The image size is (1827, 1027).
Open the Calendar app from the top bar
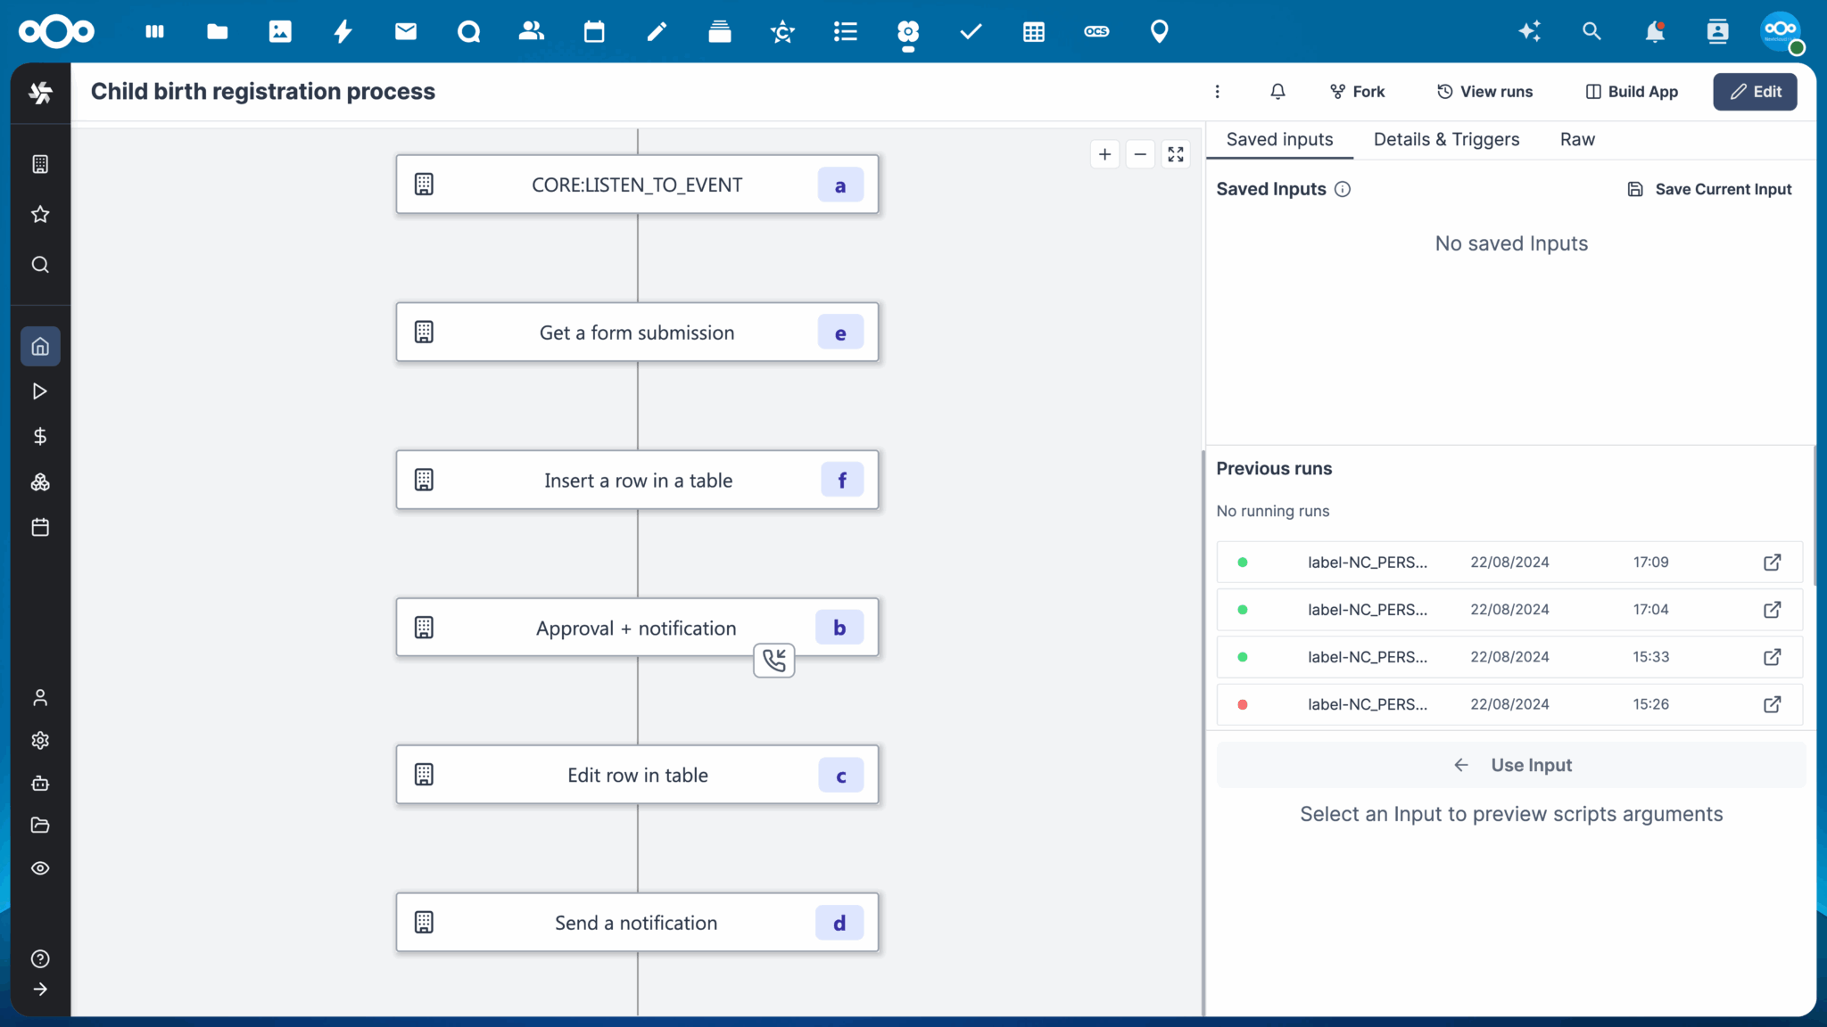pos(593,31)
